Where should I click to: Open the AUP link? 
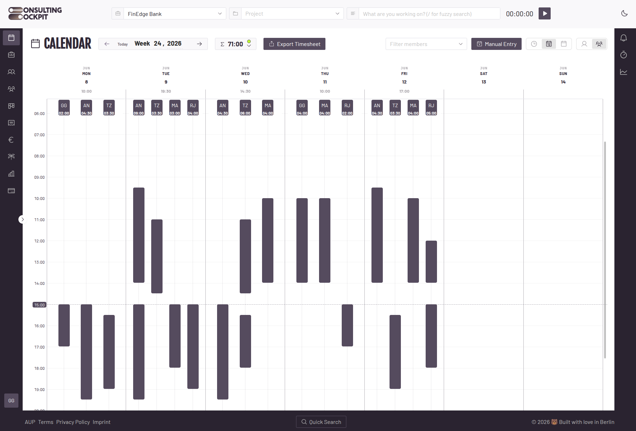30,422
